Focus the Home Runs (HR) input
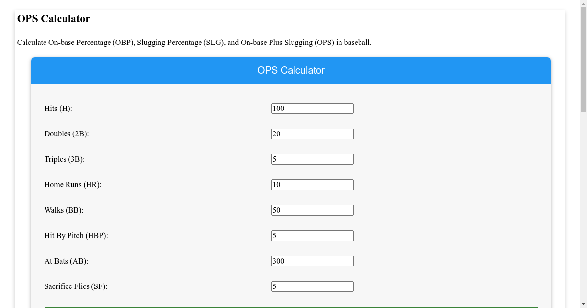 click(x=312, y=184)
